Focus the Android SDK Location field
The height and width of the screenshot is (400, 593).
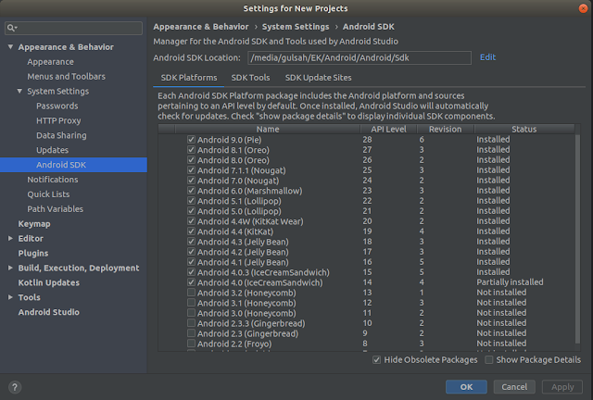[x=360, y=57]
